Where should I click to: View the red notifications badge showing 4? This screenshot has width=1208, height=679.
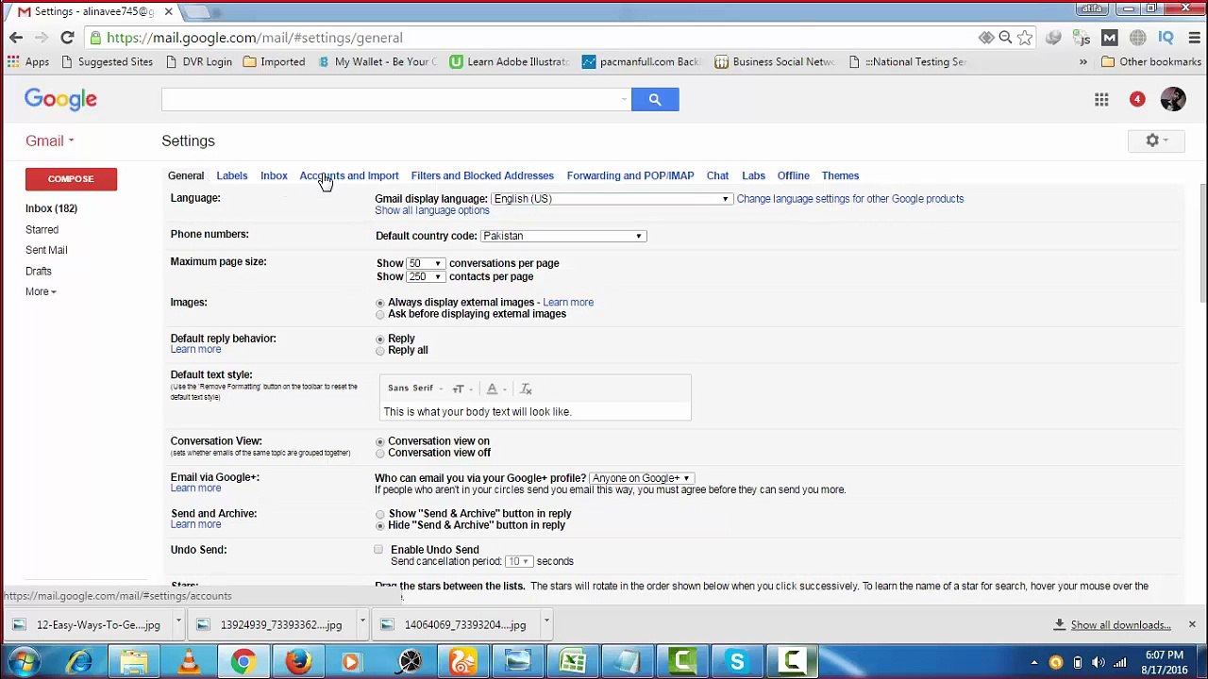(x=1137, y=99)
